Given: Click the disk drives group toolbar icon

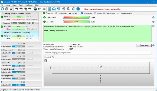Looking at the screenshot, I should coord(40,9).
